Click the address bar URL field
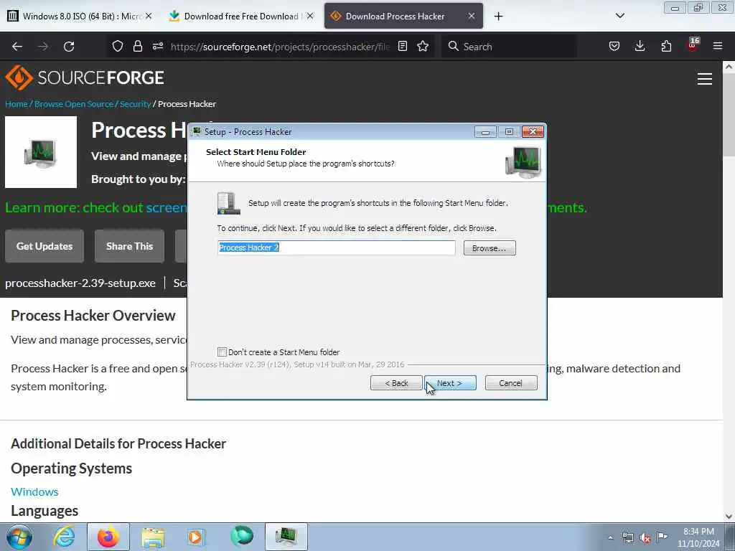This screenshot has width=735, height=551. click(x=280, y=47)
